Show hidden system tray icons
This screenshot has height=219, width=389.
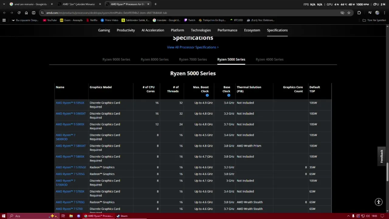point(348,216)
